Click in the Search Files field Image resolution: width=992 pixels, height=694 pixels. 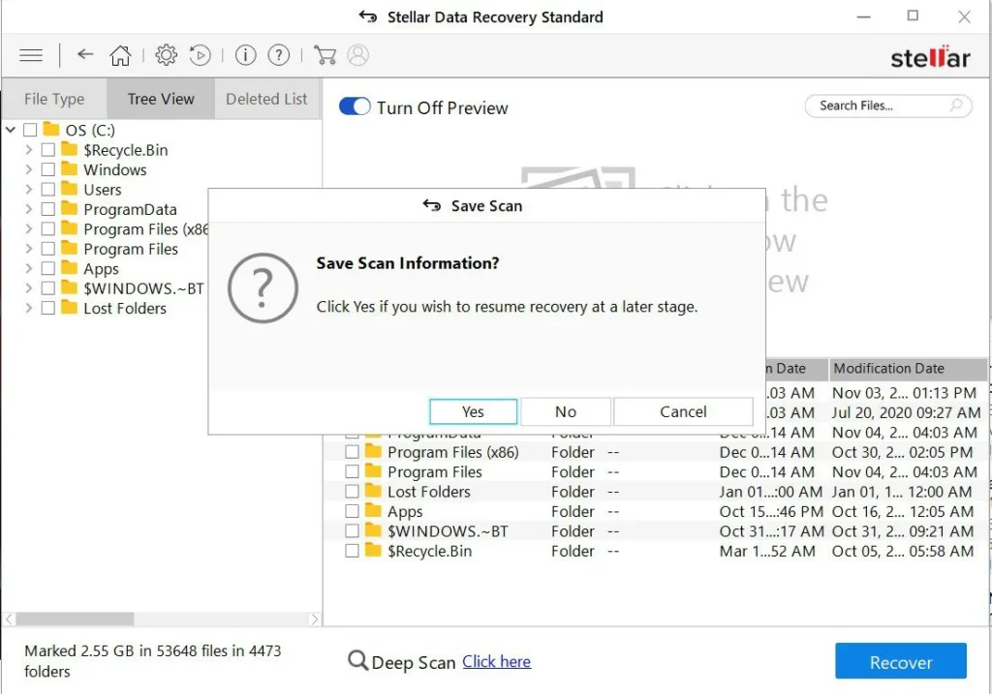(888, 106)
